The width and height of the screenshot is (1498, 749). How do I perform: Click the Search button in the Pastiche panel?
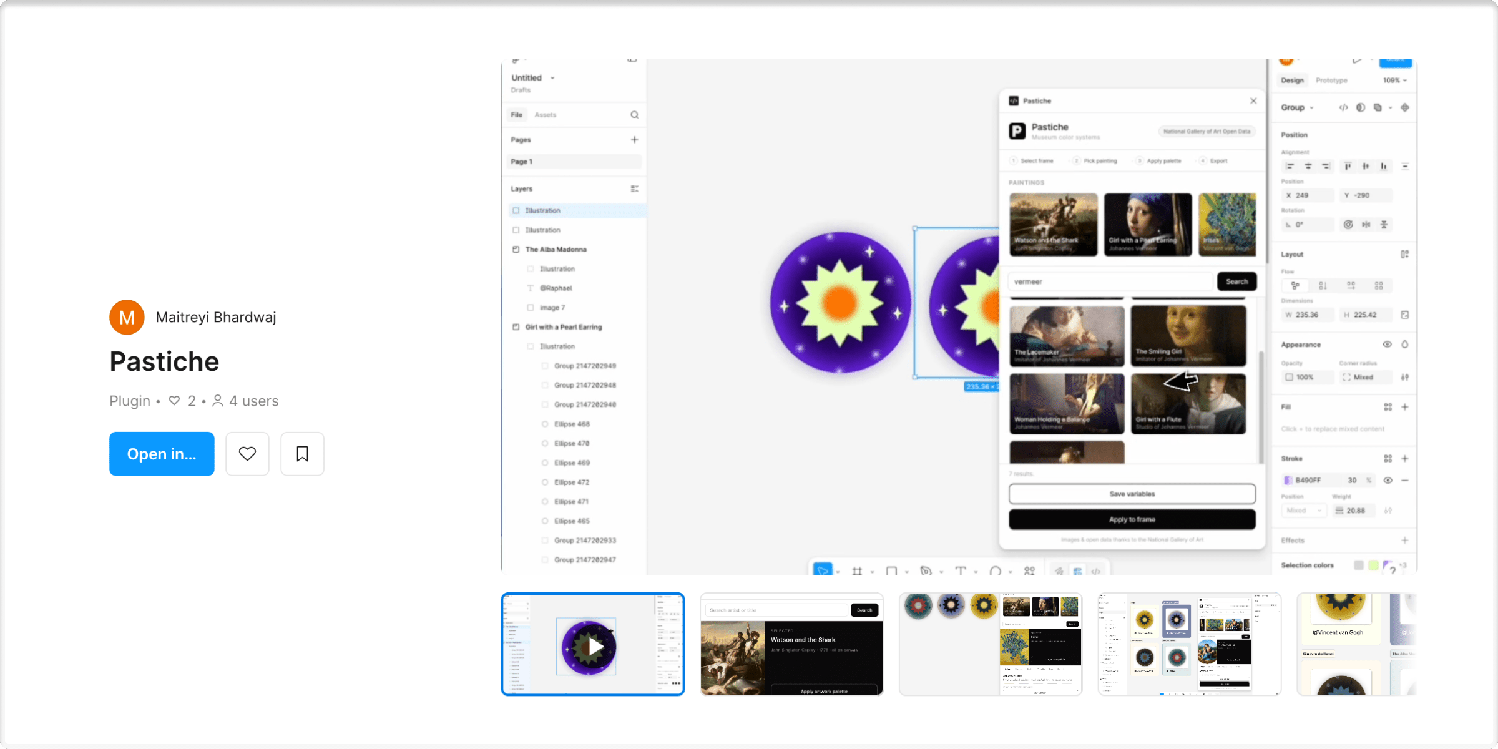click(x=1236, y=281)
